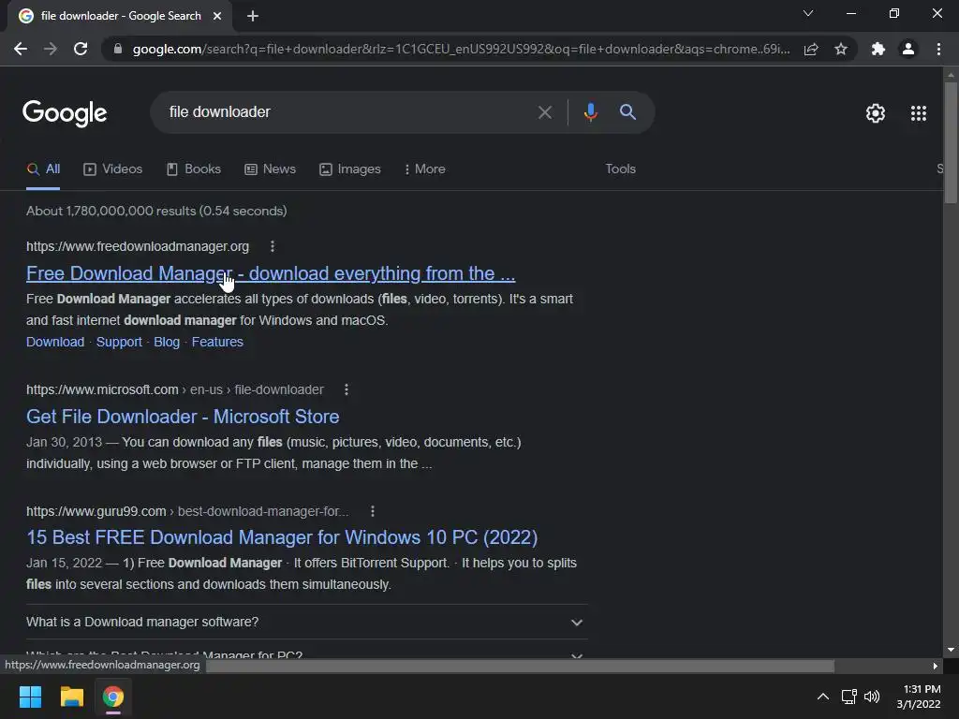Open options for guru99.com result
Screen dimensions: 959x719
(x=372, y=511)
